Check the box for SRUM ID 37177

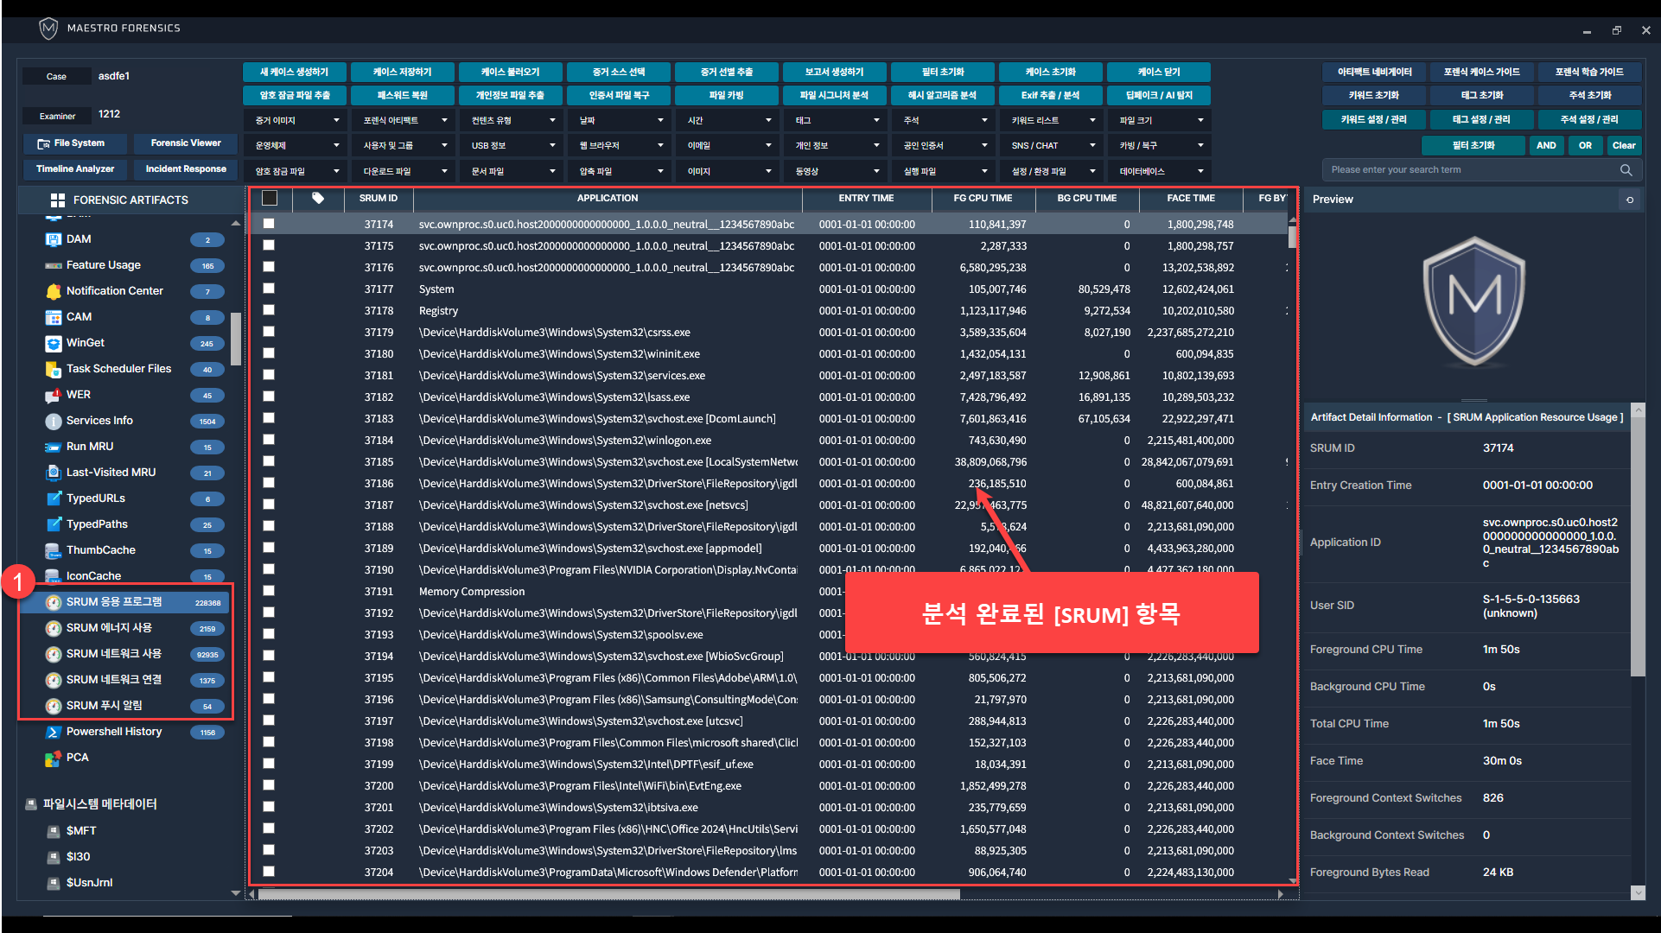point(269,289)
